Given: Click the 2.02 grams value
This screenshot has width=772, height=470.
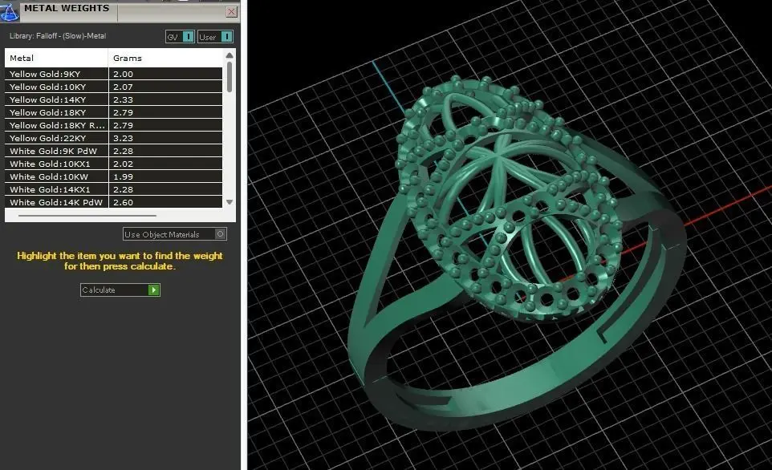Looking at the screenshot, I should pos(123,164).
